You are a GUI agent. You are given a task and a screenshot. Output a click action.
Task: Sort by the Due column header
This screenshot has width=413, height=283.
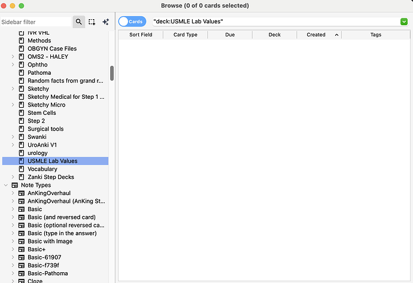pyautogui.click(x=230, y=35)
